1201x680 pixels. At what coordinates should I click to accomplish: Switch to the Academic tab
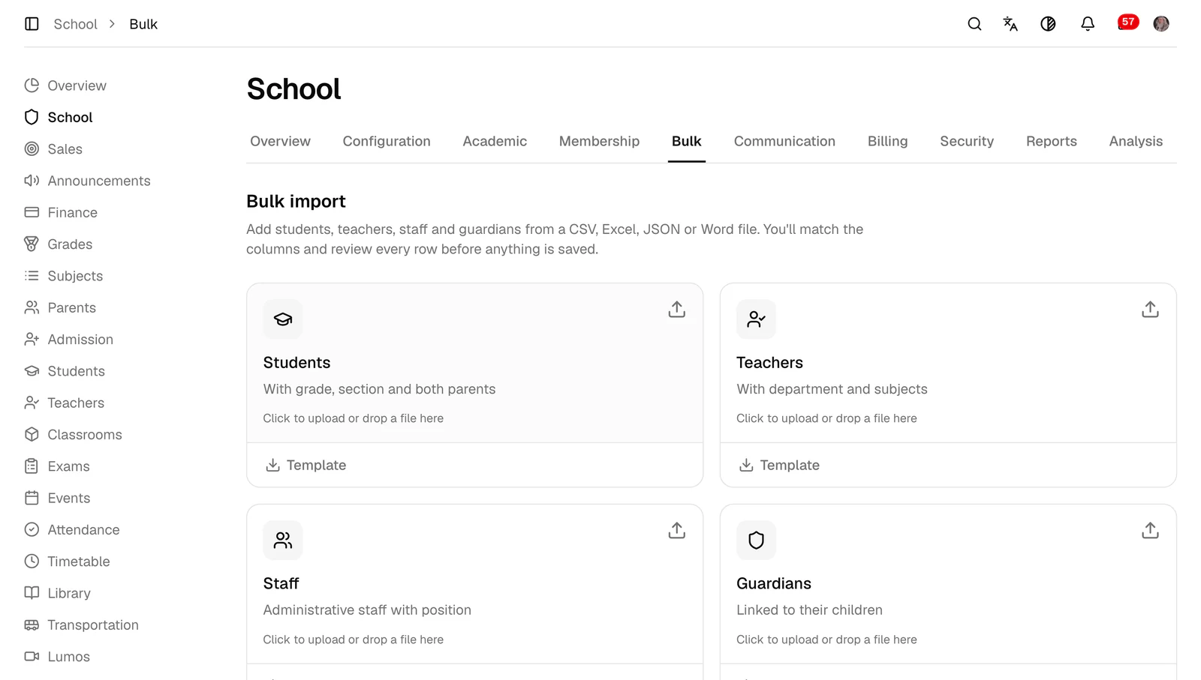click(x=495, y=142)
